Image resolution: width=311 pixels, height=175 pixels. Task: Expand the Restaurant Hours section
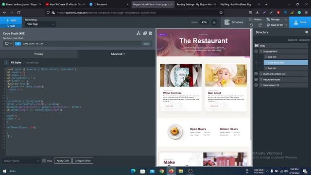click(256, 79)
